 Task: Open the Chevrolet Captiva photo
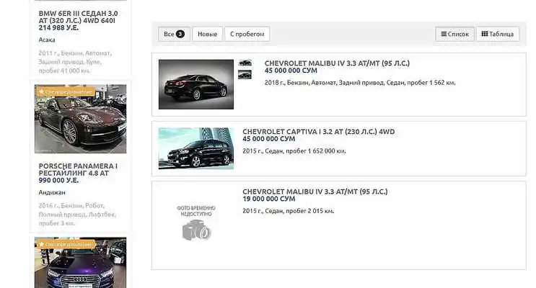click(195, 148)
